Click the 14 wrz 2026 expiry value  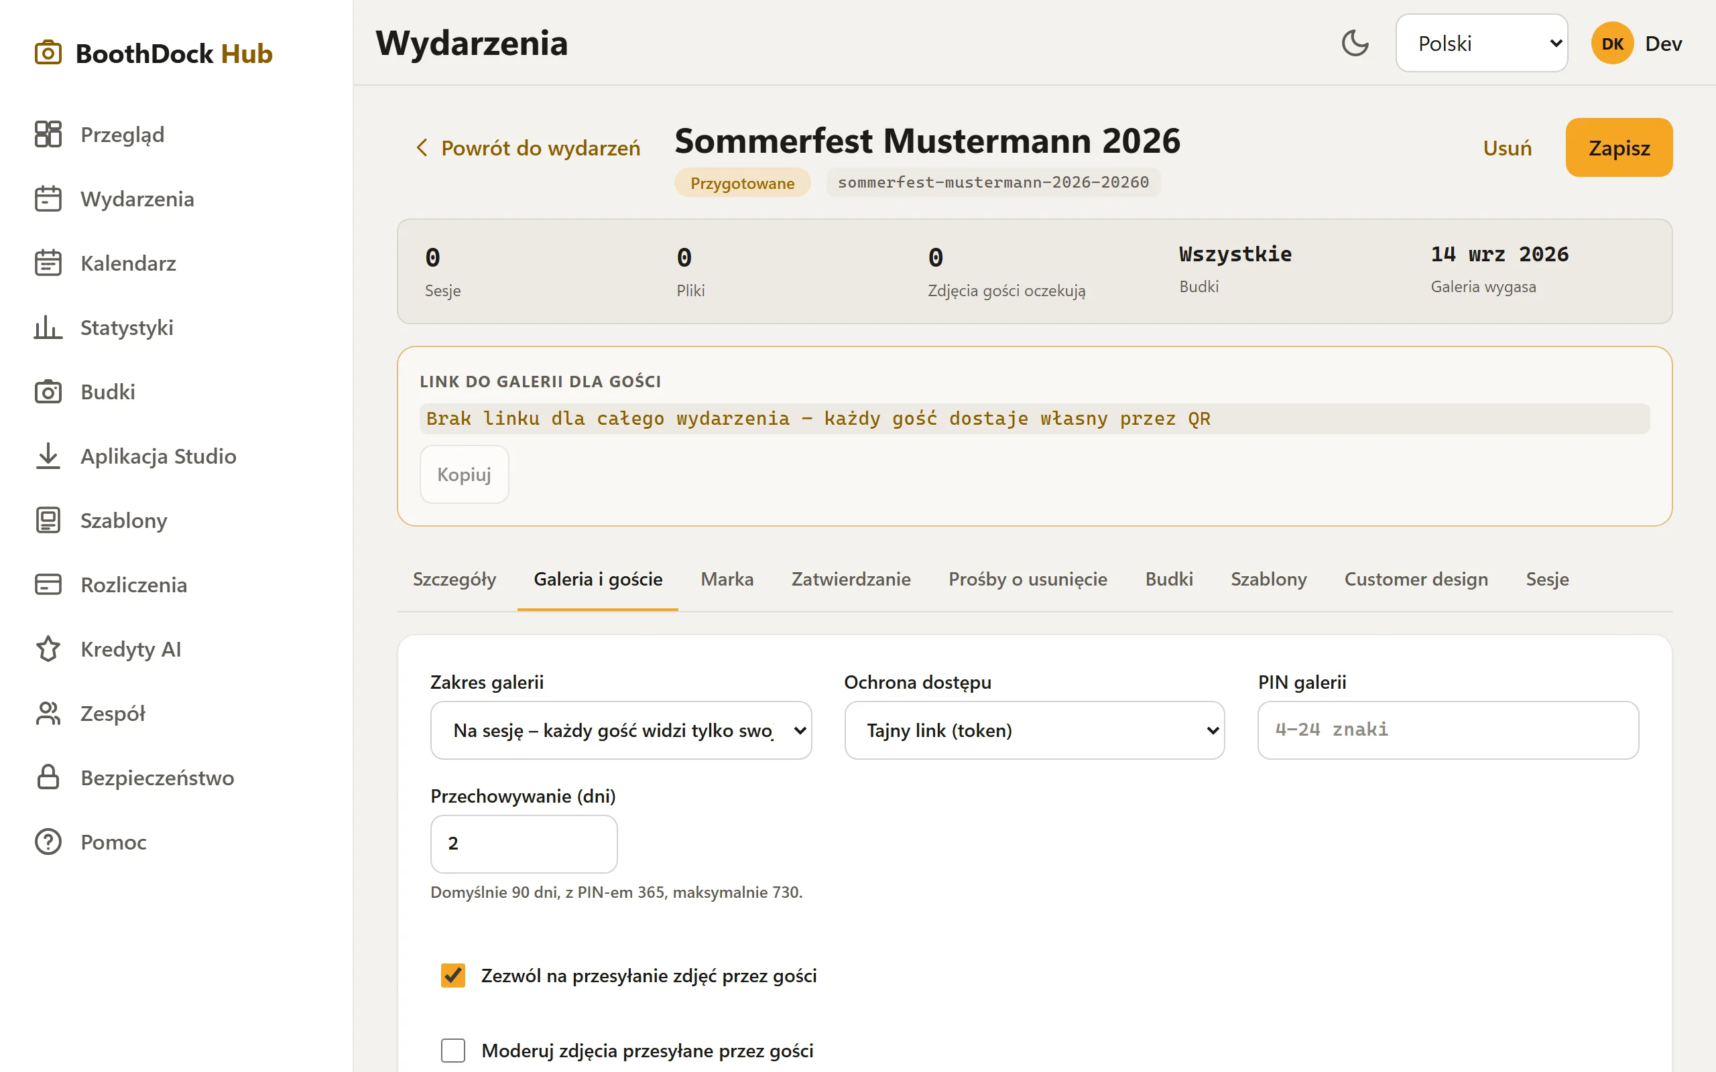1499,254
